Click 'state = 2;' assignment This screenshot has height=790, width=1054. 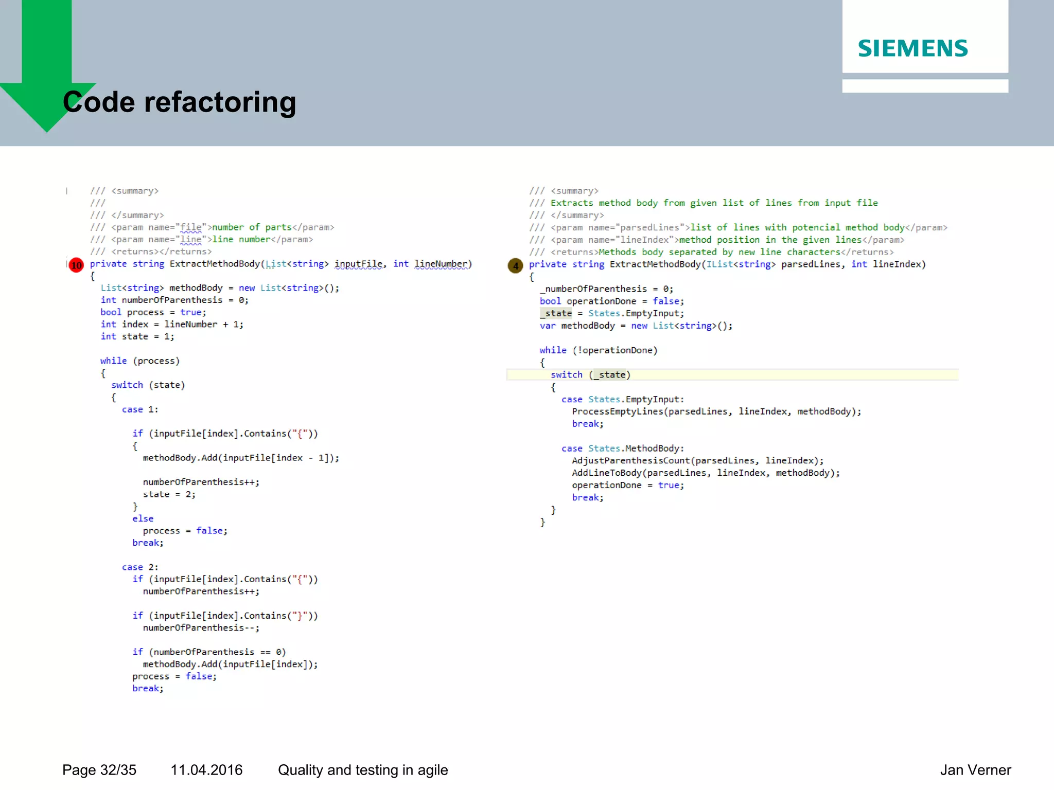pos(169,494)
